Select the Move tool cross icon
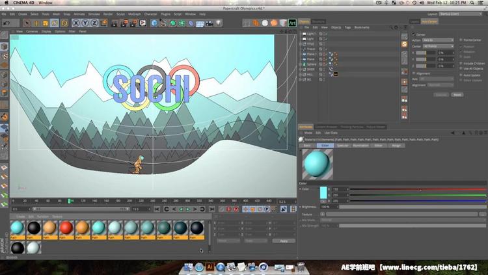This screenshot has height=275, width=488. tap(36, 23)
